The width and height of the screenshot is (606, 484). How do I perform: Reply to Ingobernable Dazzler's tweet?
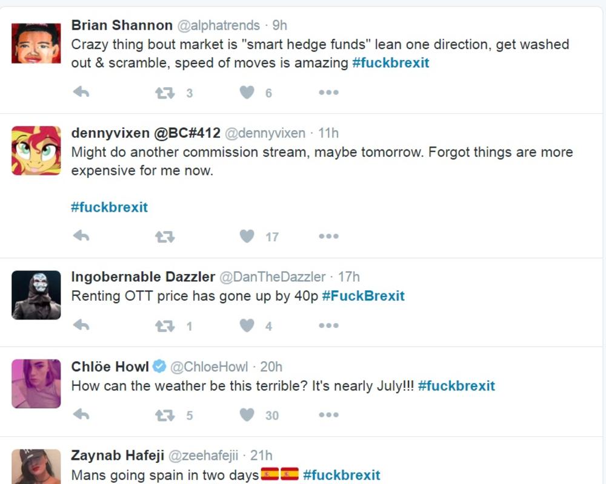(81, 326)
